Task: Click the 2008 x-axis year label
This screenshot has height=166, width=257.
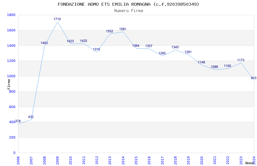Action: click(x=44, y=161)
